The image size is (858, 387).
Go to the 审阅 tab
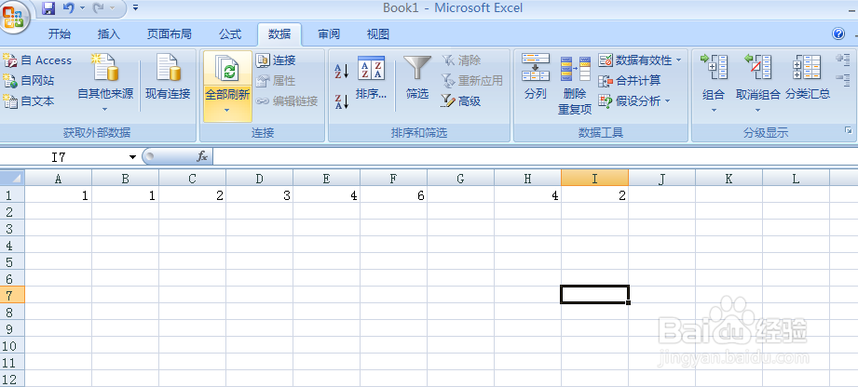(x=329, y=34)
